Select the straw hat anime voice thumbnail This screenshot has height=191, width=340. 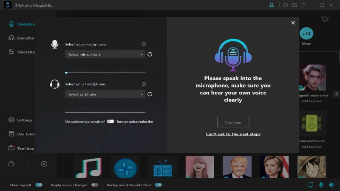point(312,167)
